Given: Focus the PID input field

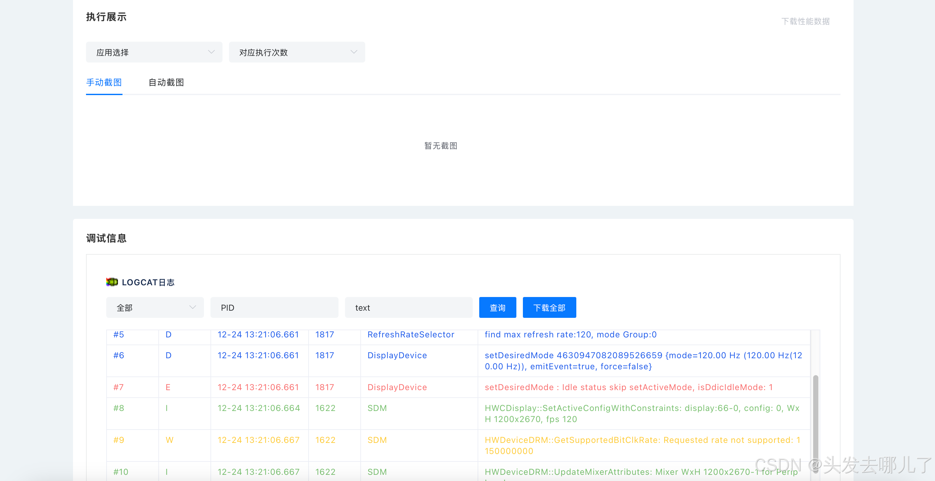Looking at the screenshot, I should [x=274, y=308].
